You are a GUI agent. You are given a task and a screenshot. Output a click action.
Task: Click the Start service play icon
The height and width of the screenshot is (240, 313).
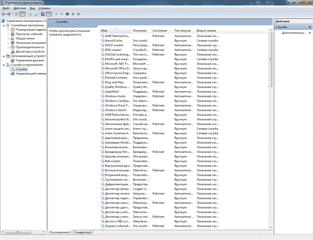point(56,14)
